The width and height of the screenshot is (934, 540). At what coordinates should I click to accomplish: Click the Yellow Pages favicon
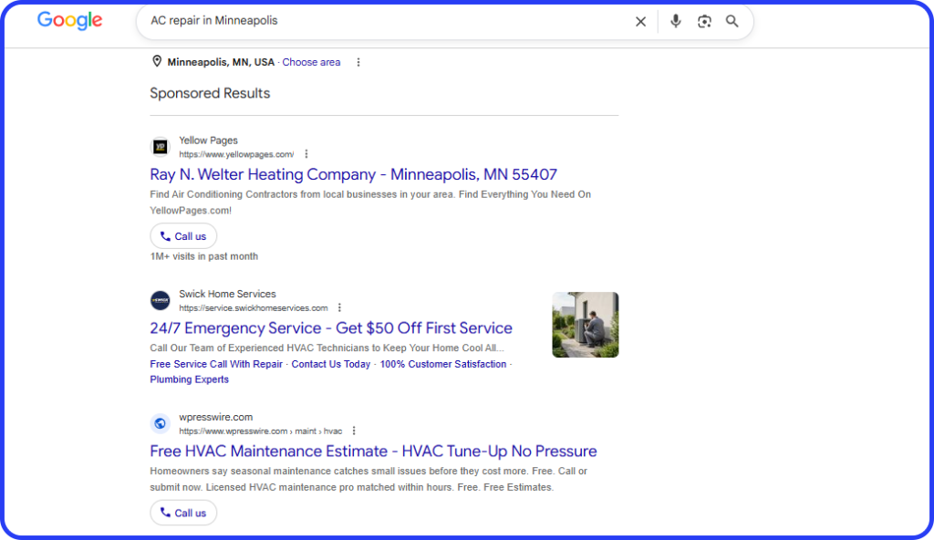click(x=161, y=147)
